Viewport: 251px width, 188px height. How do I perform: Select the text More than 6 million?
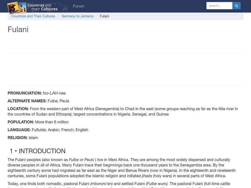pyautogui.click(x=52, y=122)
